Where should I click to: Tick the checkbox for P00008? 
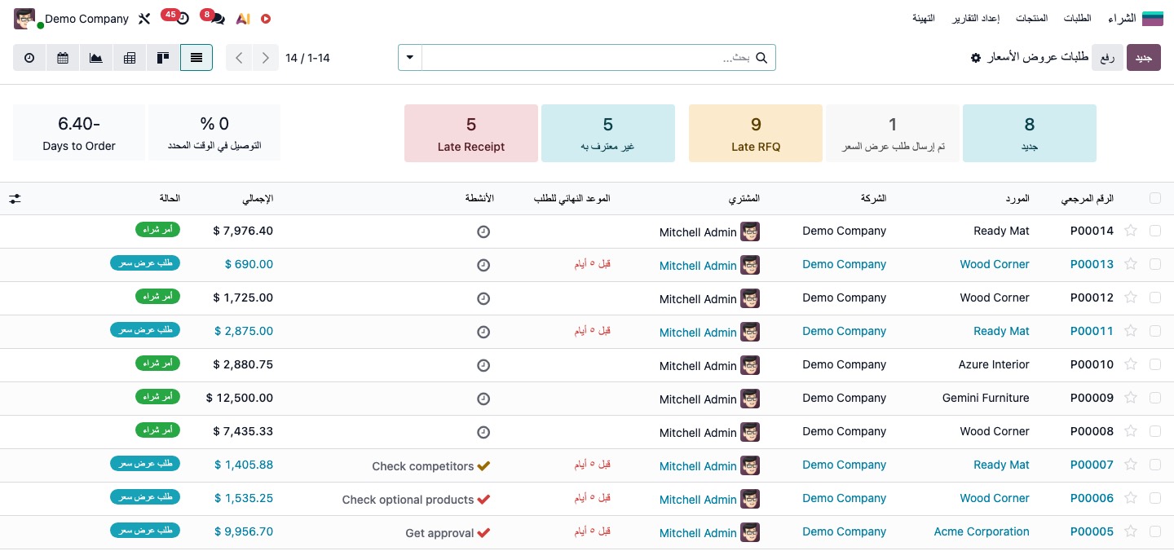(1155, 431)
